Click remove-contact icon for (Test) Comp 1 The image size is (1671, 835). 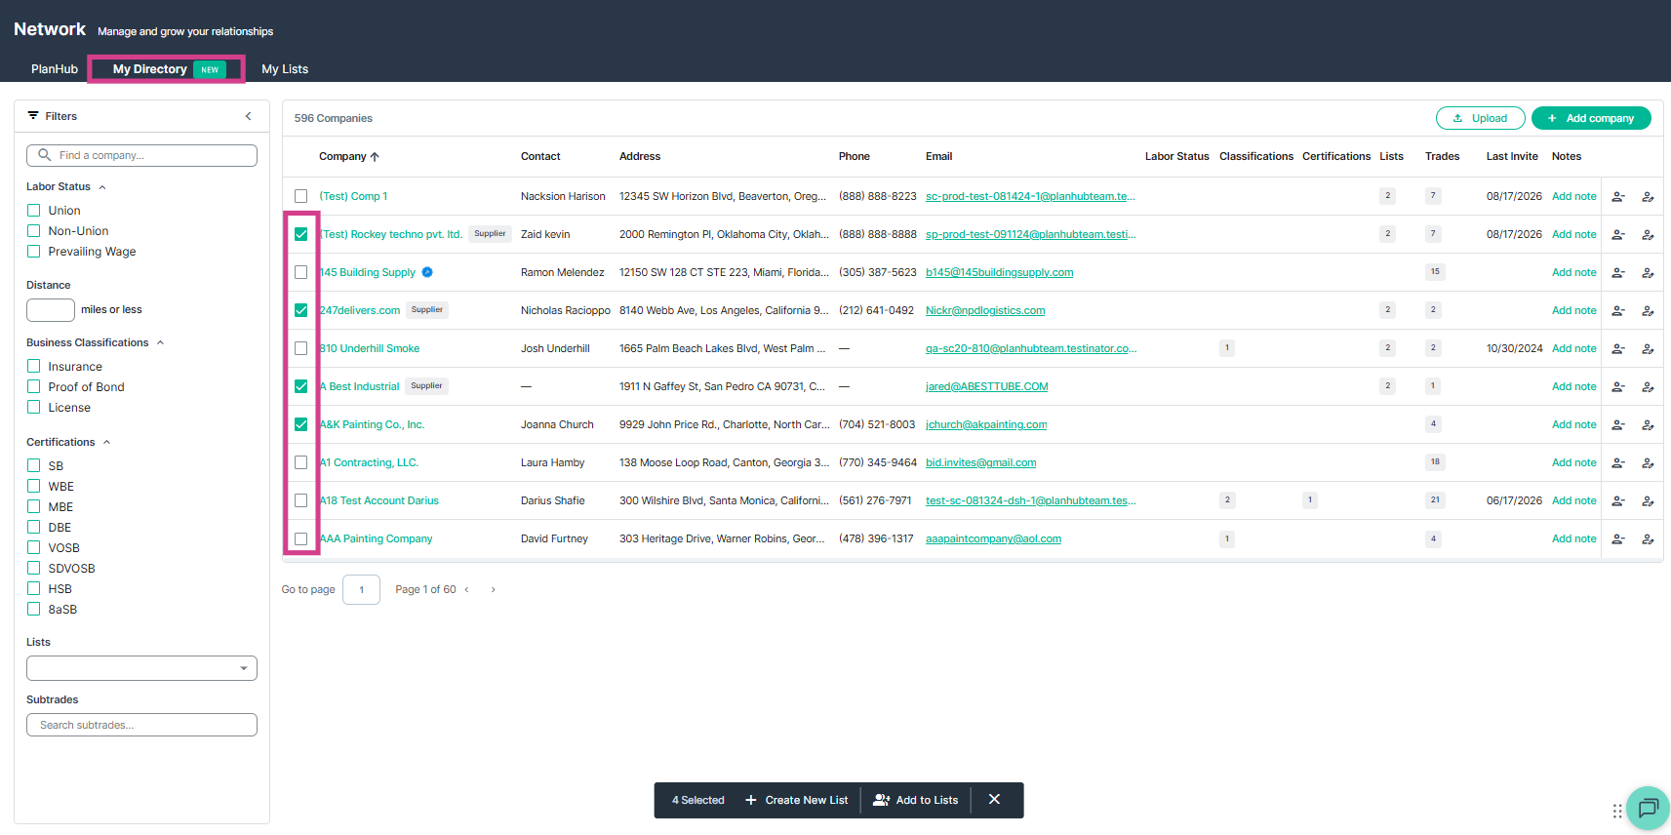1617,197
